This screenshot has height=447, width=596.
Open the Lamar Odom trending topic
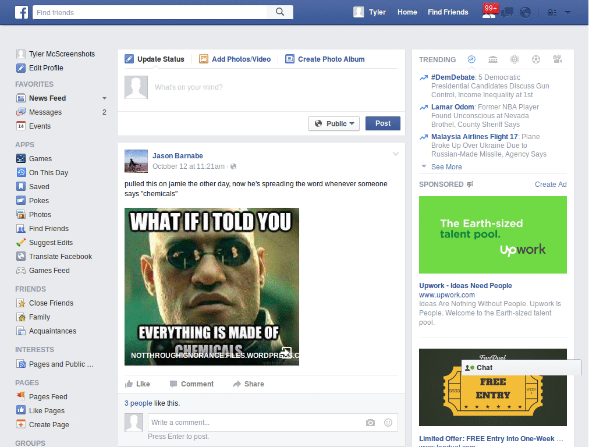pos(452,107)
